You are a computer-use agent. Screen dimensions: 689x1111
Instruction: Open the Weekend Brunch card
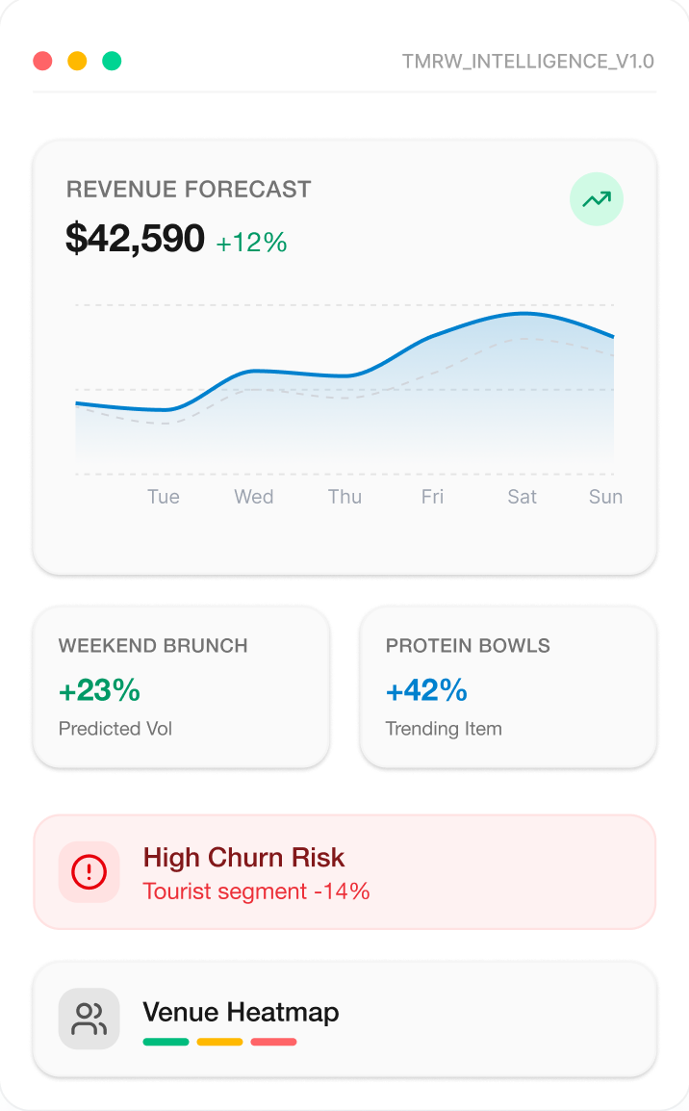click(x=181, y=686)
